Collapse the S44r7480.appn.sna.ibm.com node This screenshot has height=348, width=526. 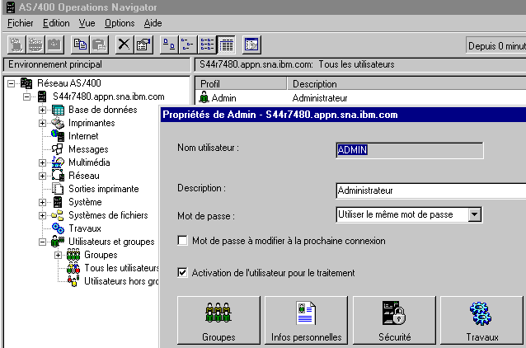(x=27, y=97)
